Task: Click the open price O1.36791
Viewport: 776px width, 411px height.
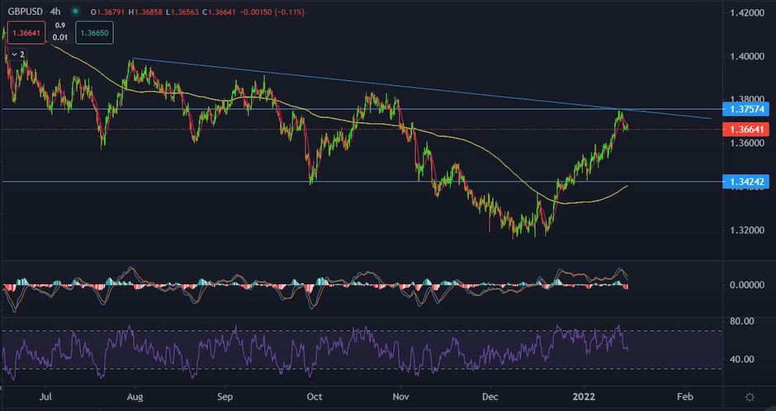Action: pos(106,12)
